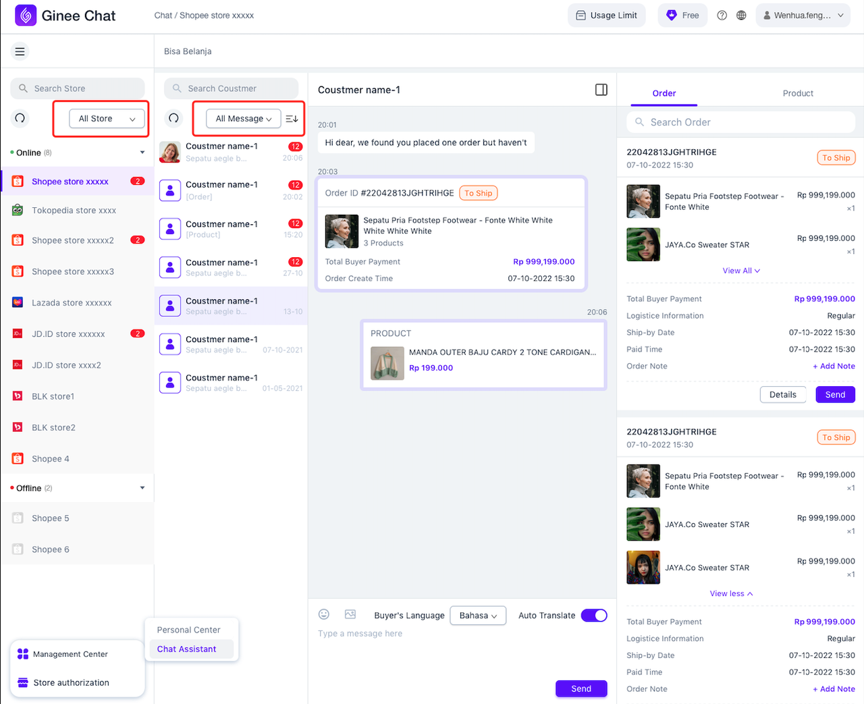
Task: Click the Usage Limit icon button
Action: [580, 14]
